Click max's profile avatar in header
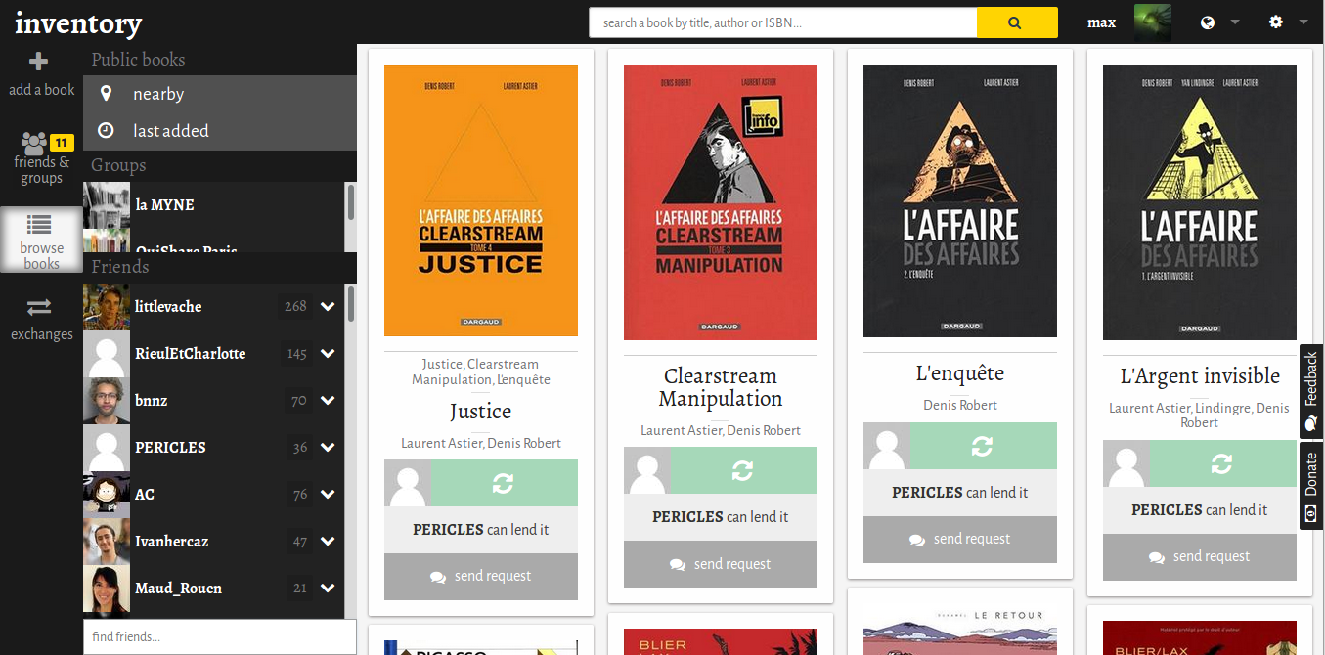This screenshot has width=1325, height=655. tap(1152, 22)
